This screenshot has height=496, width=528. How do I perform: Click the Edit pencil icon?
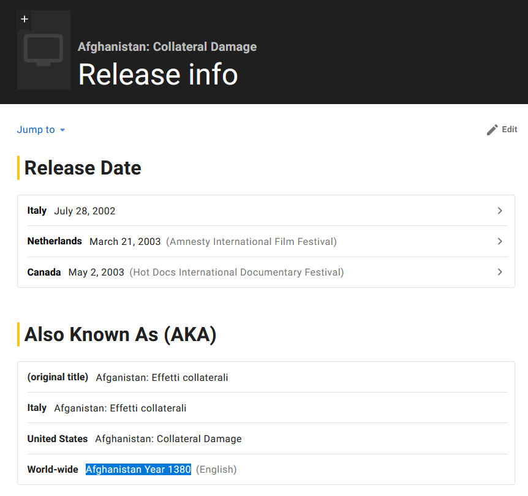tap(492, 130)
